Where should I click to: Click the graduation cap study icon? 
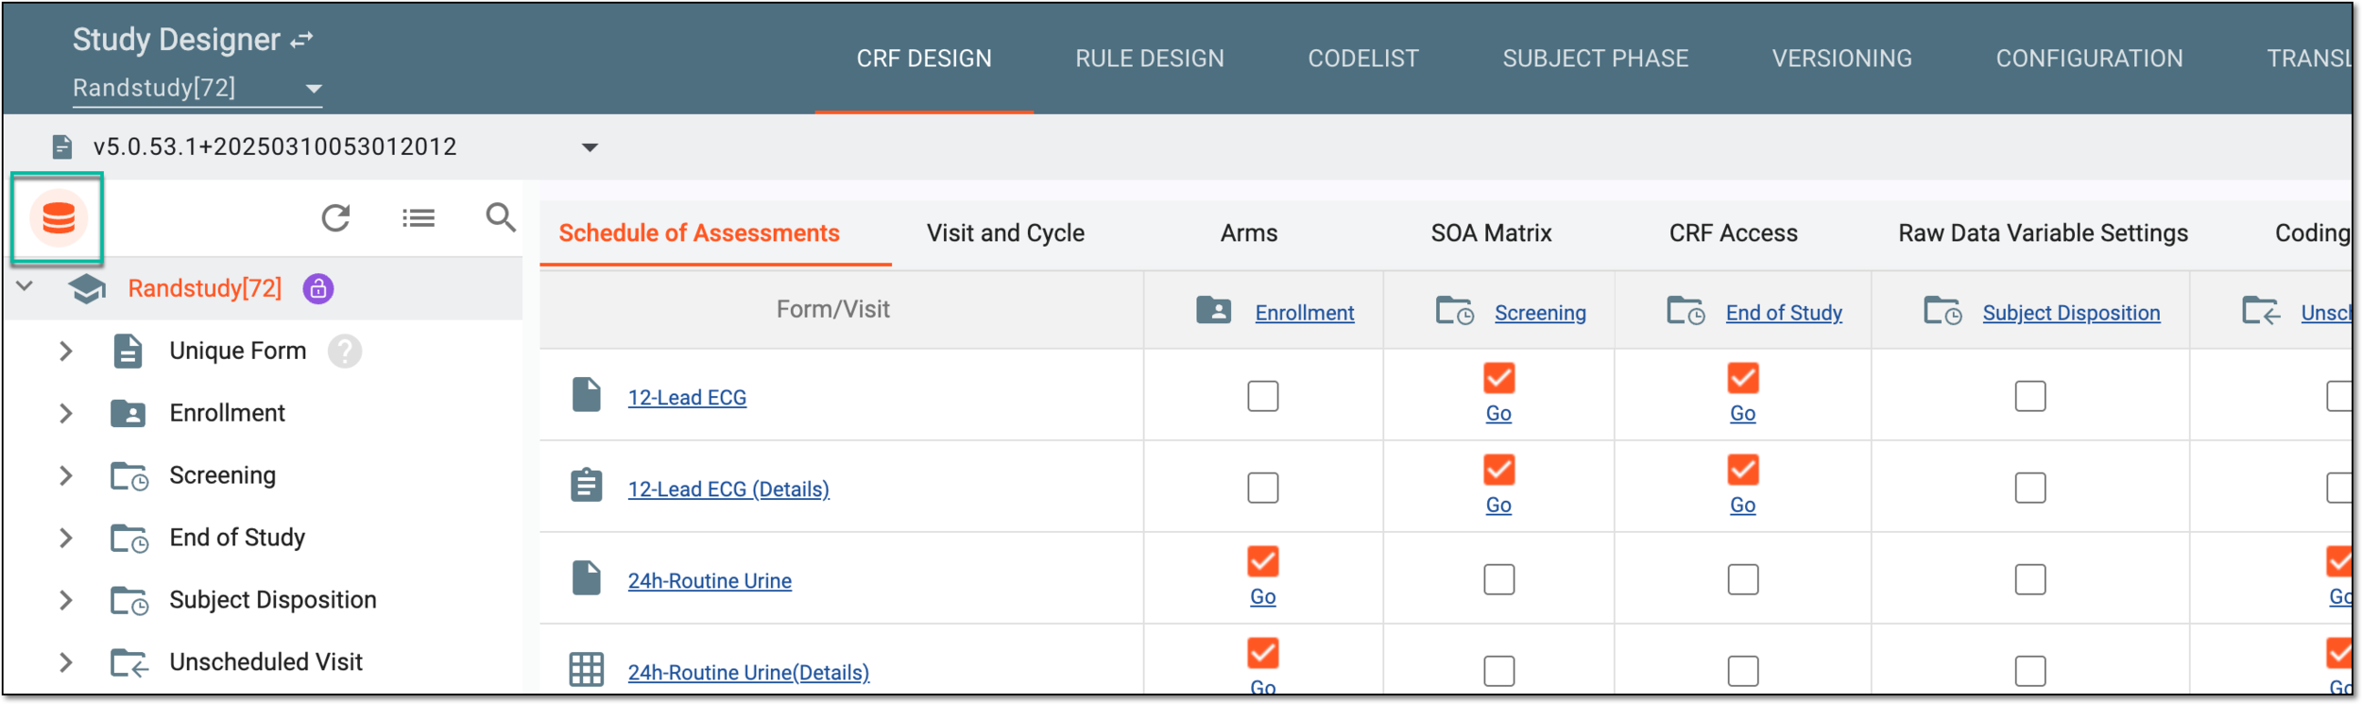pyautogui.click(x=87, y=288)
